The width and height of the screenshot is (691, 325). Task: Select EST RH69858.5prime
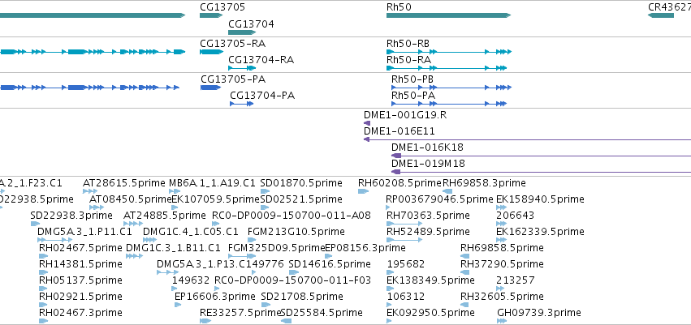[465, 256]
